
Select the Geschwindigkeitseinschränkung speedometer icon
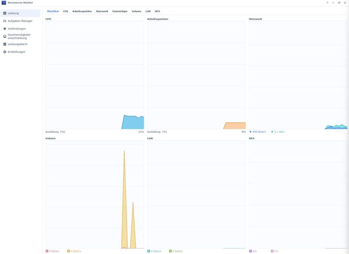[4, 36]
